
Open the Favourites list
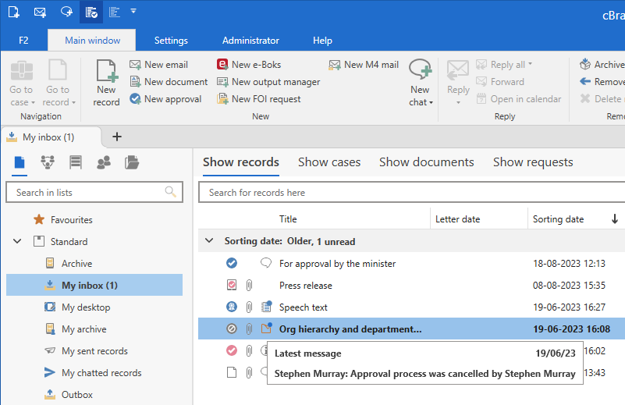pyautogui.click(x=71, y=220)
